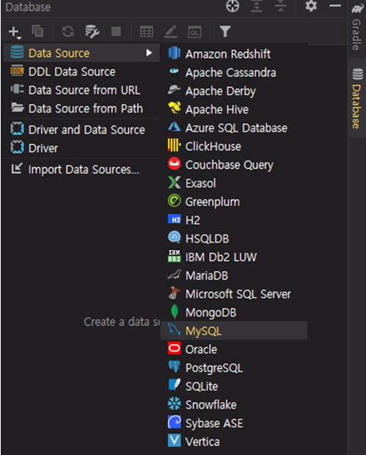Open the gear settings in Database header
Screen dimensions: 366x455
tap(311, 6)
